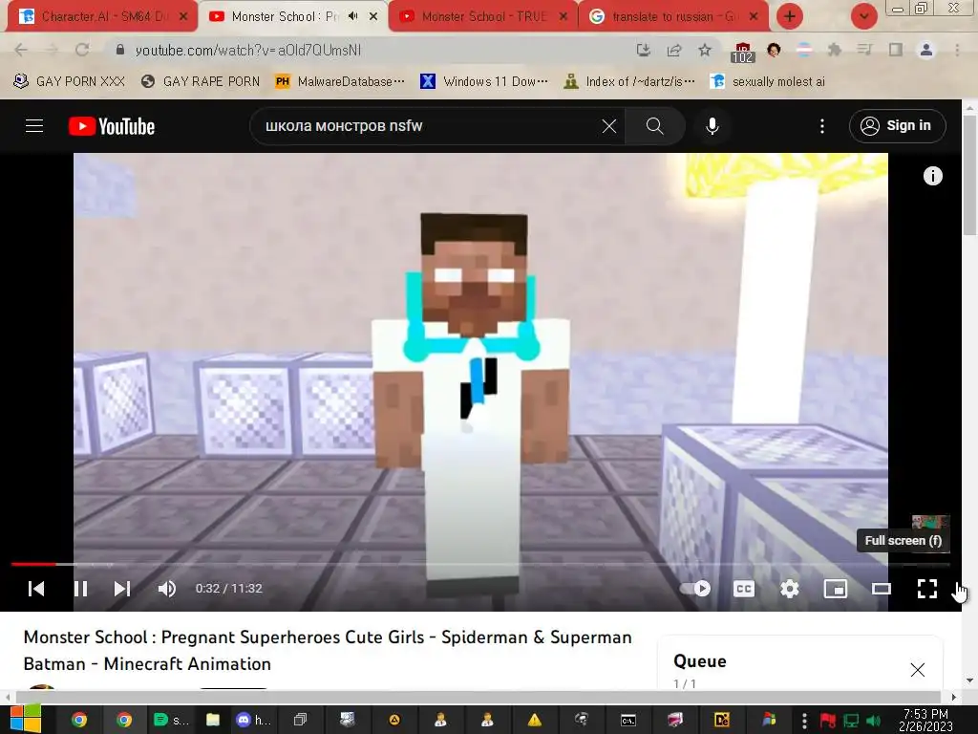978x734 pixels.
Task: Open the taskbar volume speaker icon
Action: tap(874, 721)
